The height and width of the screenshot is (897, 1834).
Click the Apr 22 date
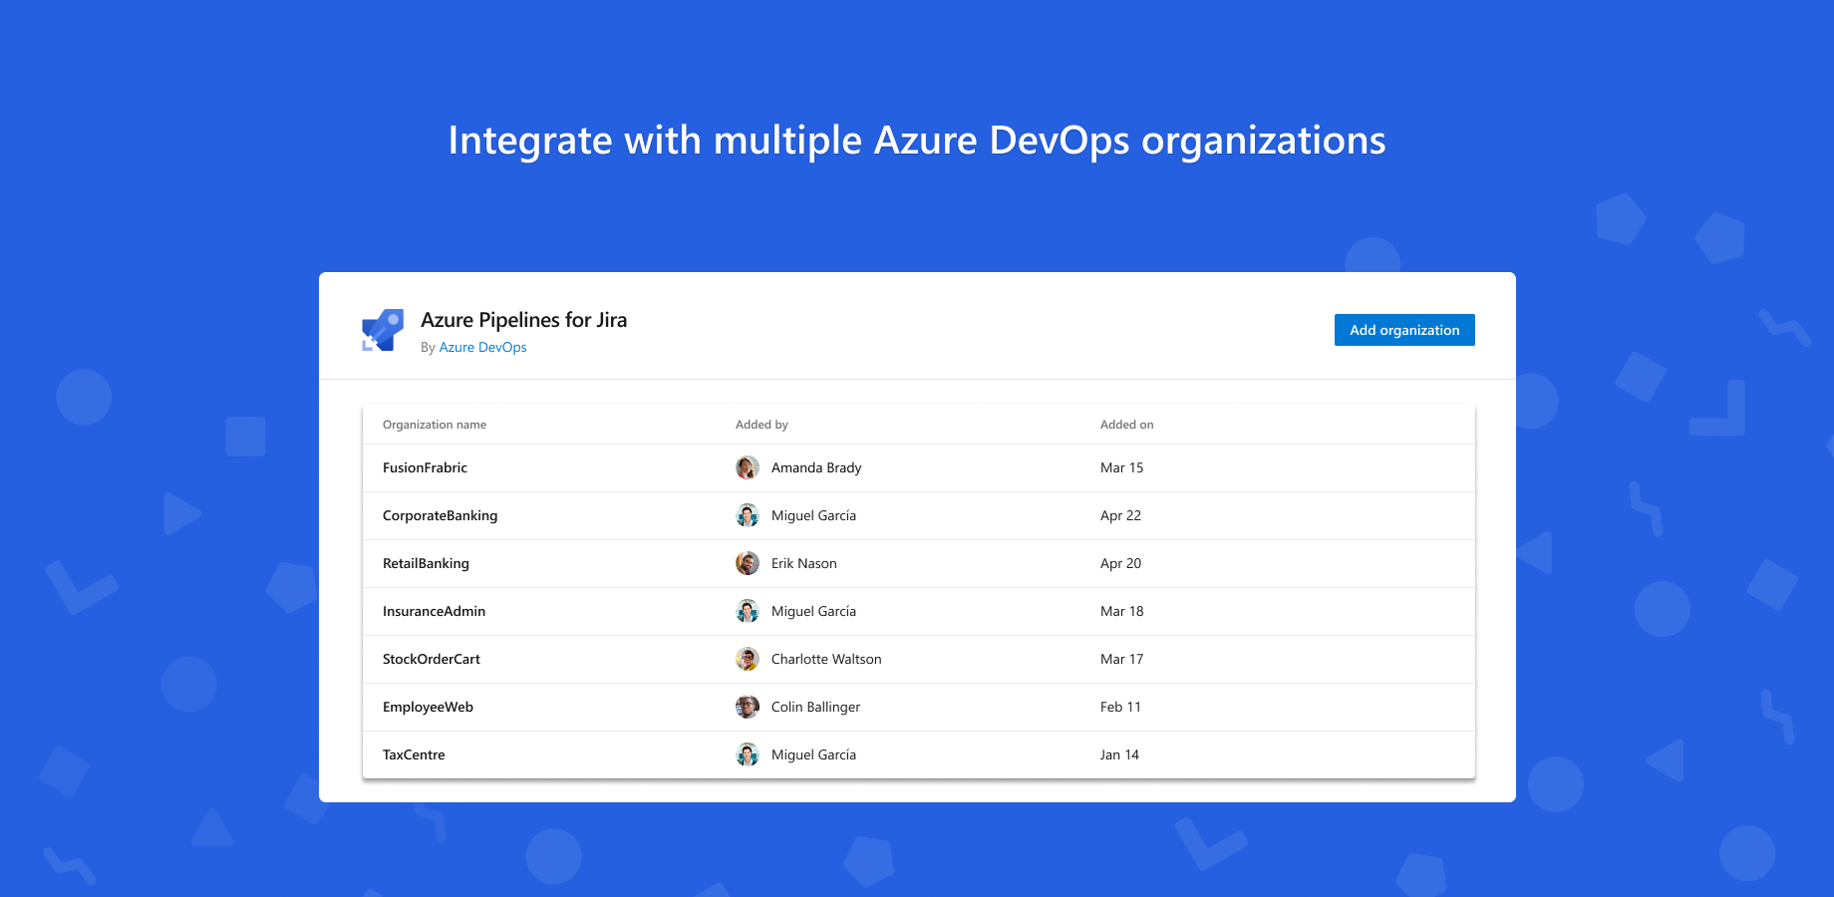tap(1120, 515)
